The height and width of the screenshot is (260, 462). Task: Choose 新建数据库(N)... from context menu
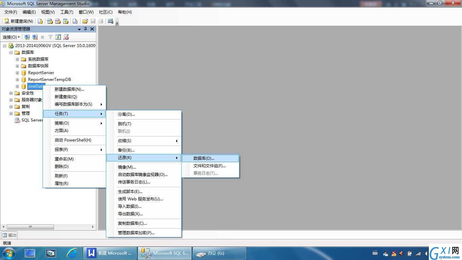tap(74, 89)
